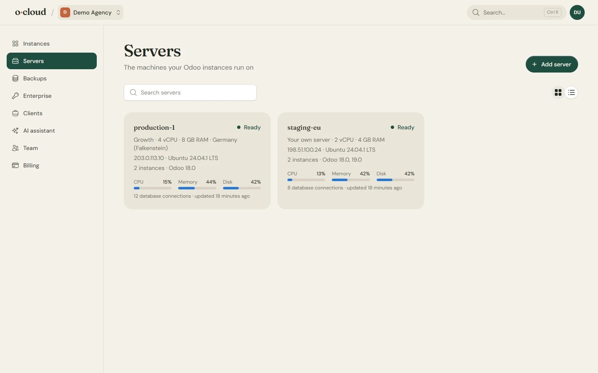Open the DU user avatar menu

(x=577, y=12)
